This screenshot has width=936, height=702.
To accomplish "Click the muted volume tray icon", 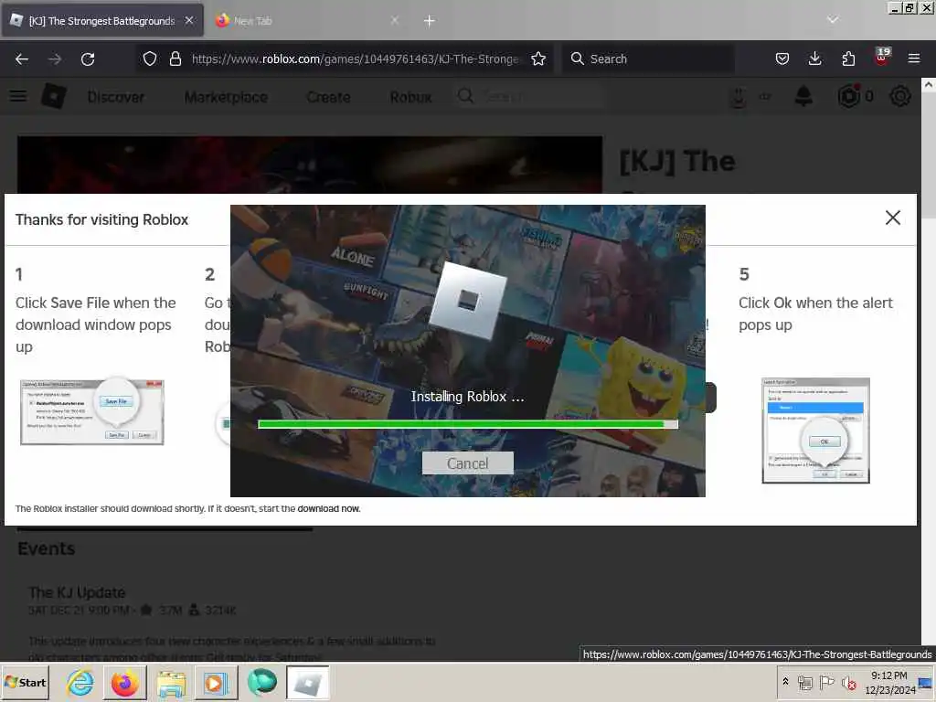I will pyautogui.click(x=849, y=682).
